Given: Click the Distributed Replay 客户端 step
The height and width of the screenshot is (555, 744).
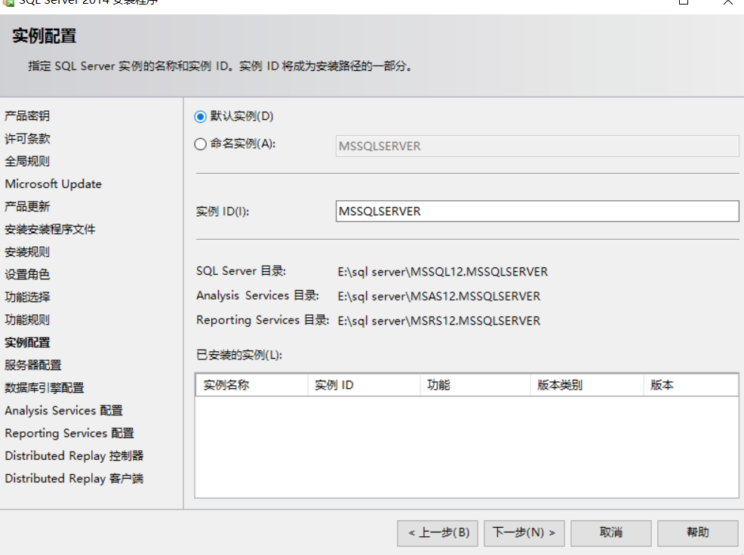Looking at the screenshot, I should click(x=74, y=479).
